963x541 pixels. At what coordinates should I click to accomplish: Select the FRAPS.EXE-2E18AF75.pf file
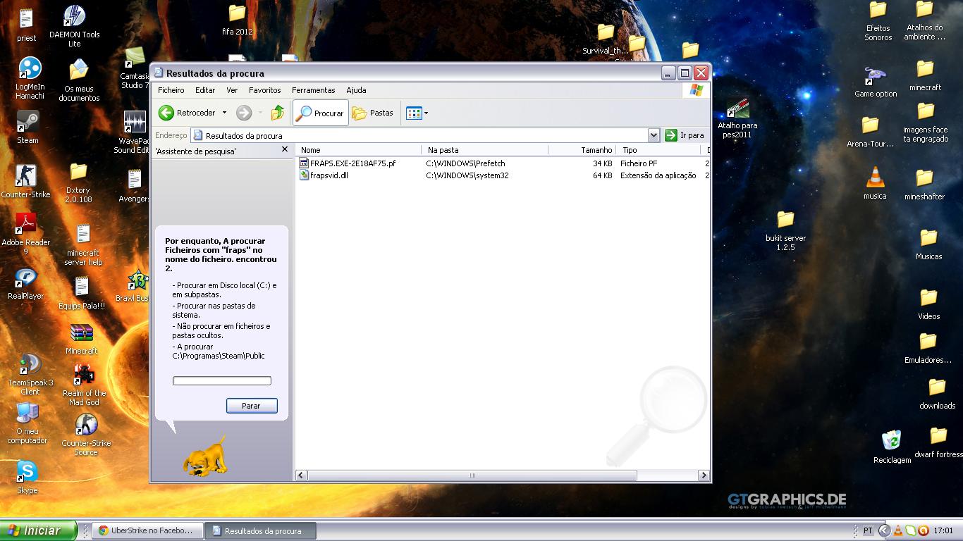point(352,163)
